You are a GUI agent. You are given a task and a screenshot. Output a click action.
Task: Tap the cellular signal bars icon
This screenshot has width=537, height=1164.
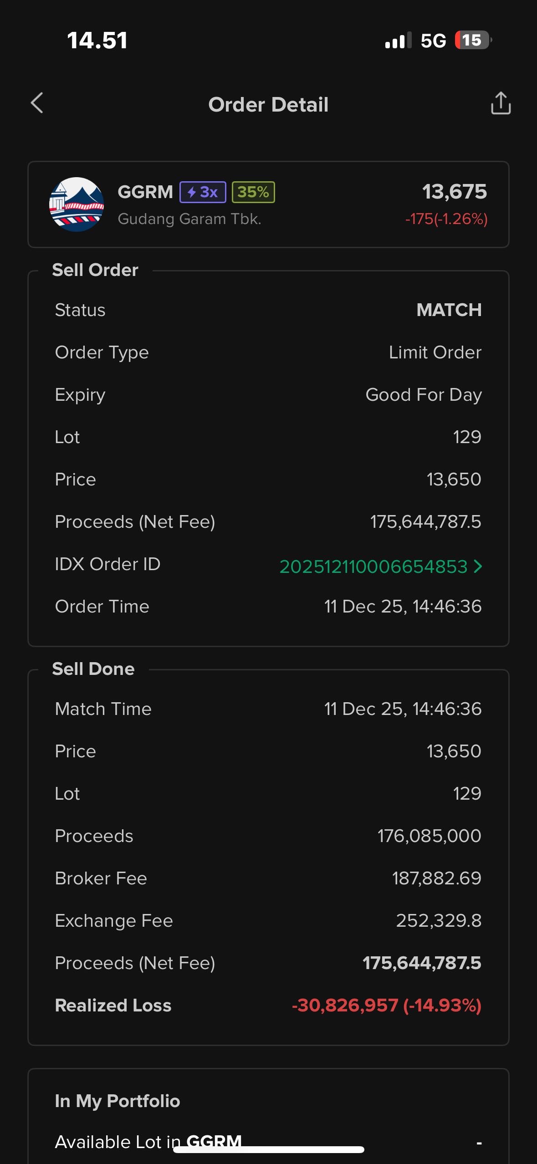[398, 41]
